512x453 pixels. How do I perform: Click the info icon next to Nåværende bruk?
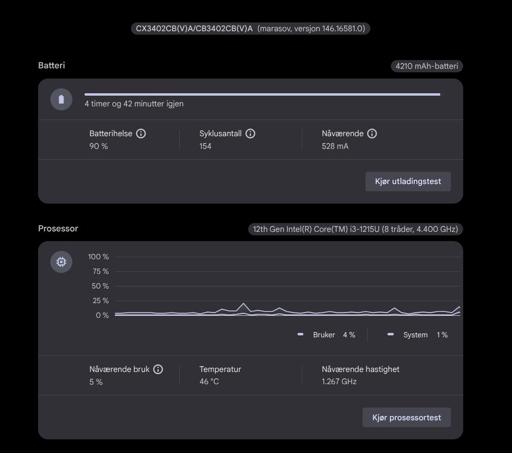(x=158, y=369)
